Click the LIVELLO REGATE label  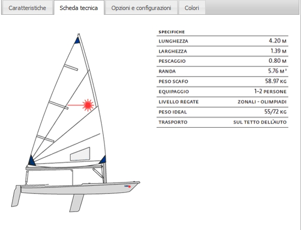click(179, 102)
